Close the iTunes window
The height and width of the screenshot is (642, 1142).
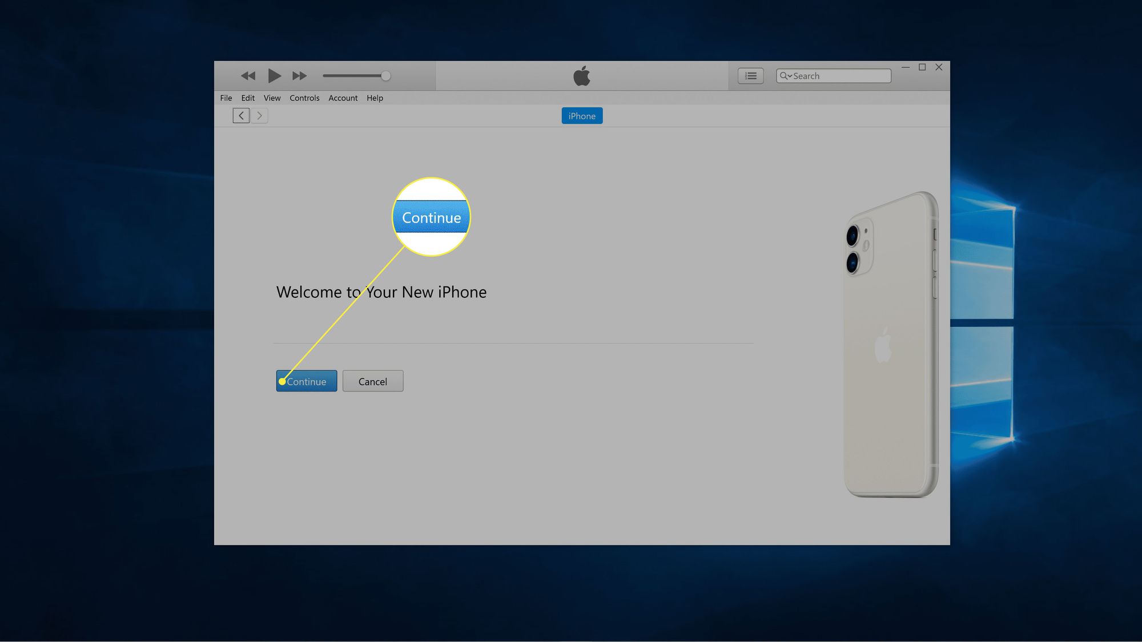939,67
